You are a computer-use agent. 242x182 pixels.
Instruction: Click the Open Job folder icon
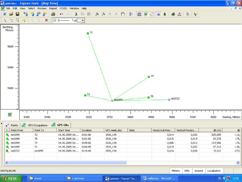(x=11, y=14)
